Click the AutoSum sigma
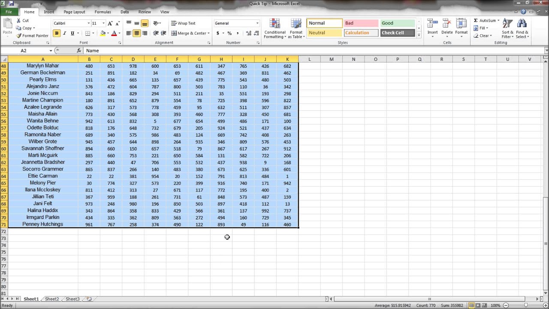The height and width of the screenshot is (309, 549). [x=476, y=21]
